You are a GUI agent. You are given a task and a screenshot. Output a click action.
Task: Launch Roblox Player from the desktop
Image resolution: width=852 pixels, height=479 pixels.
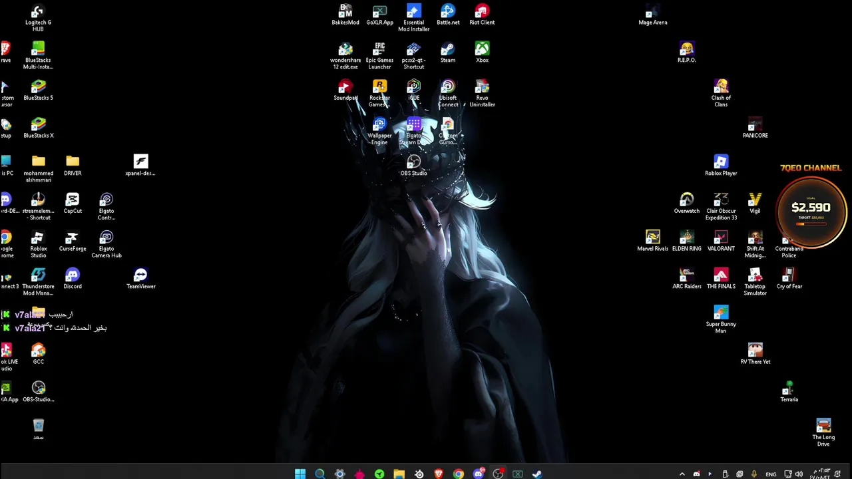(721, 166)
